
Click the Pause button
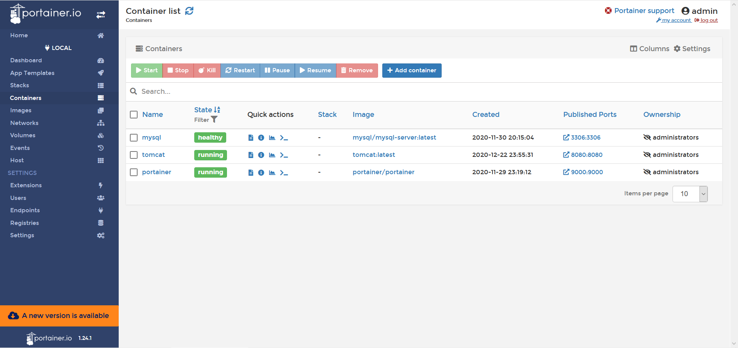pos(277,70)
